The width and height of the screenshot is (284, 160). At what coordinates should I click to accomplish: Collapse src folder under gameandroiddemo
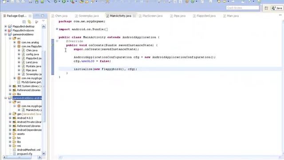(10, 38)
